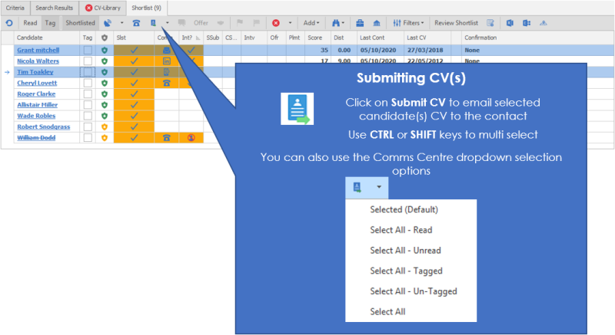Click the telephone icon in the toolbar
615x335 pixels.
136,24
